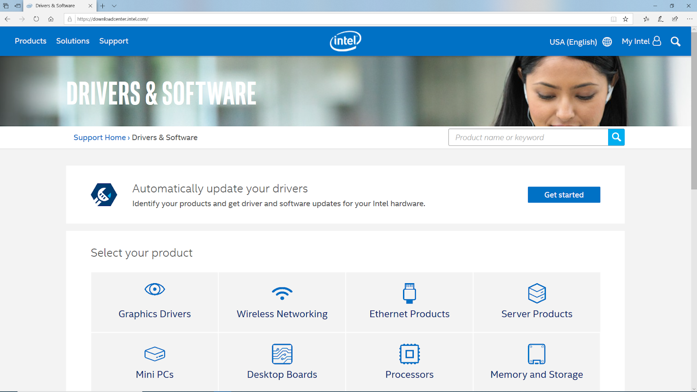Open the Mini PCs box icon
Viewport: 697px width, 392px height.
(155, 354)
